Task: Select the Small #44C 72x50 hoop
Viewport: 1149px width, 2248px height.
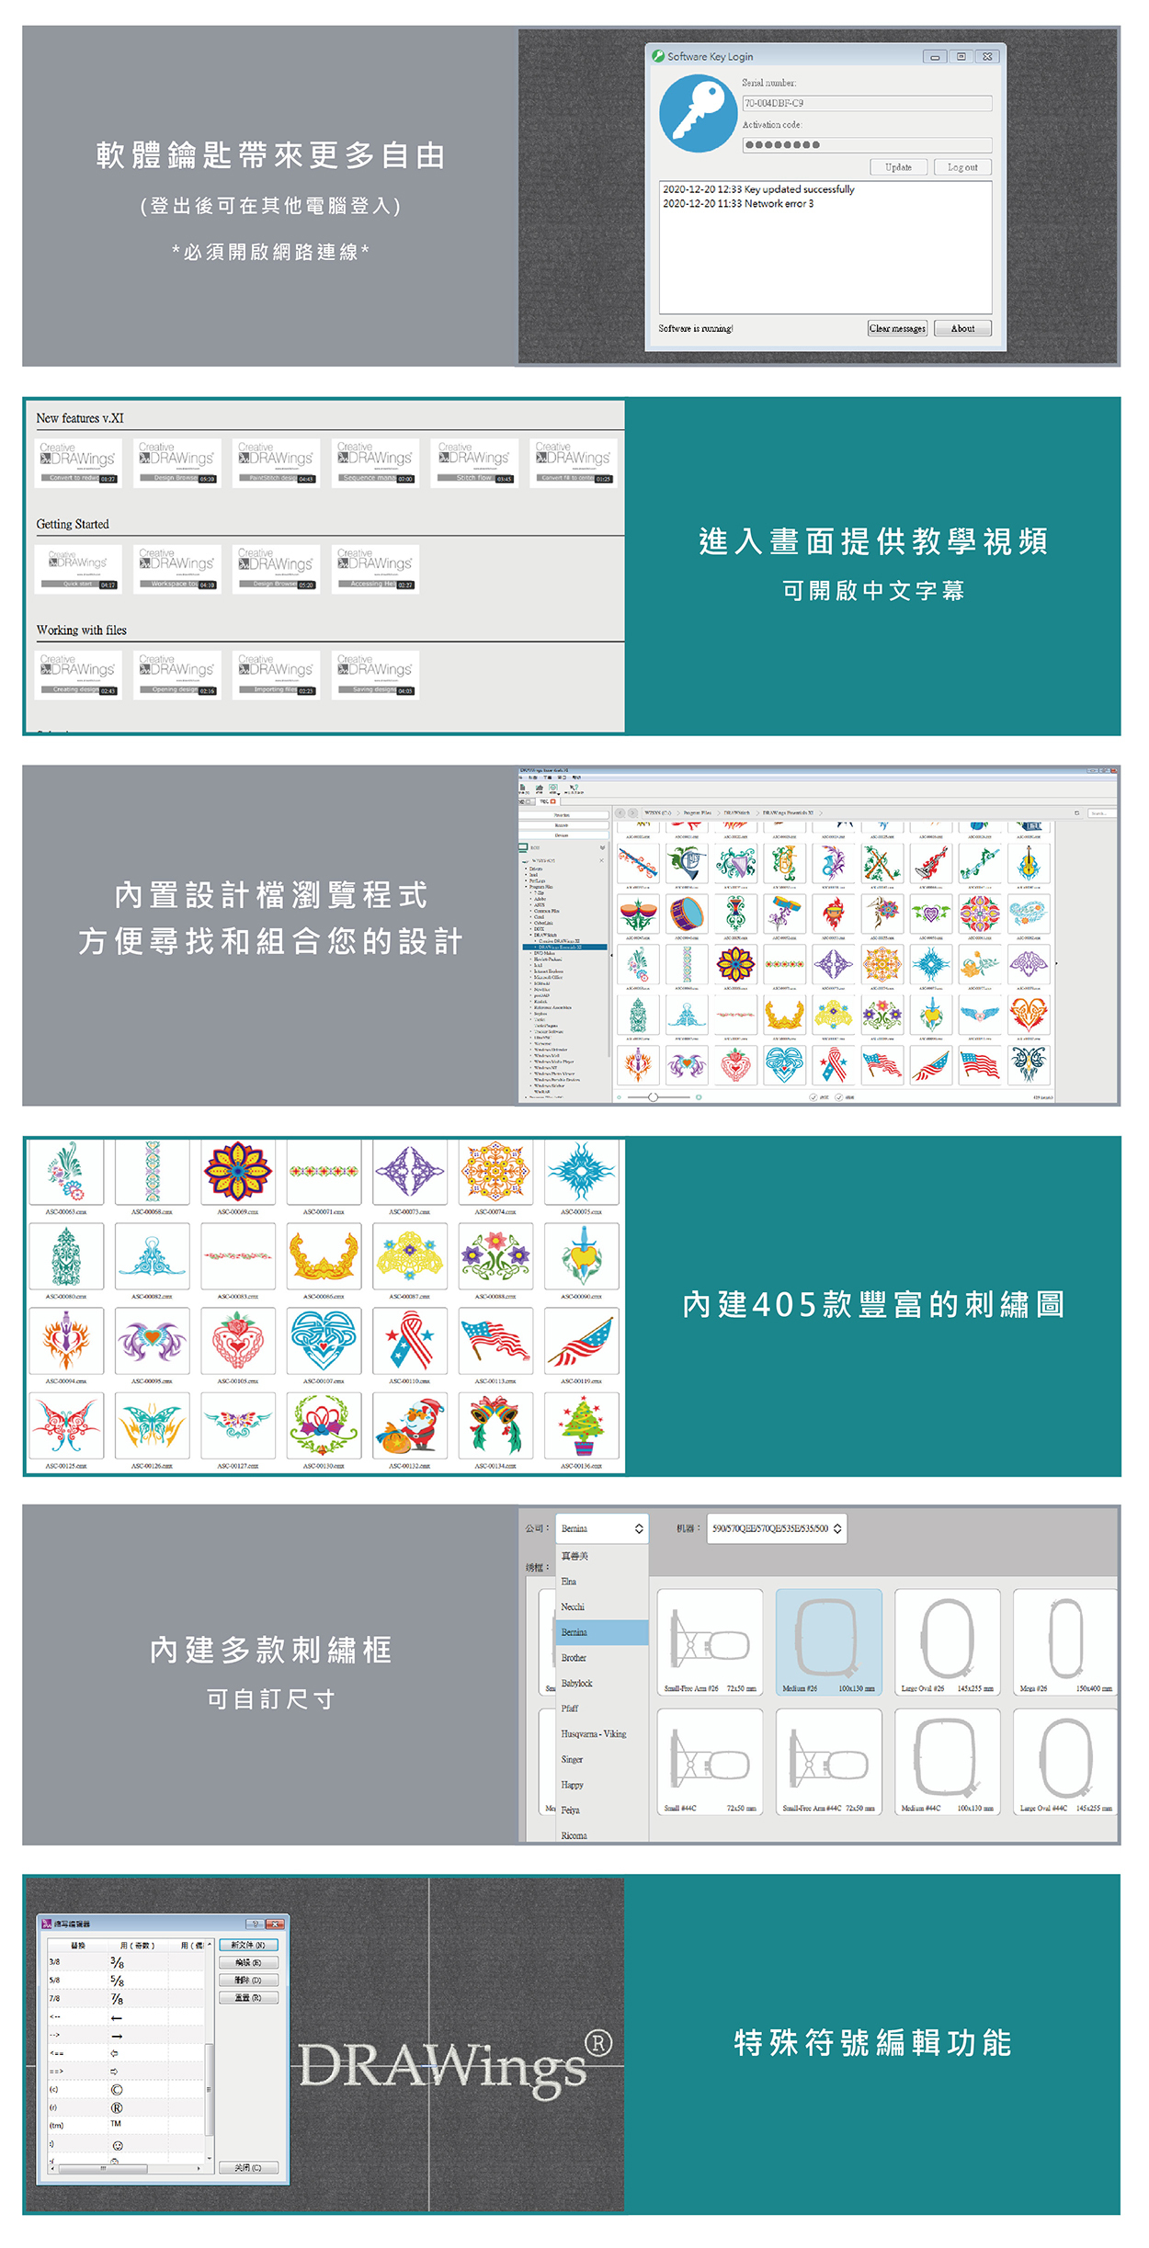Action: [711, 1762]
